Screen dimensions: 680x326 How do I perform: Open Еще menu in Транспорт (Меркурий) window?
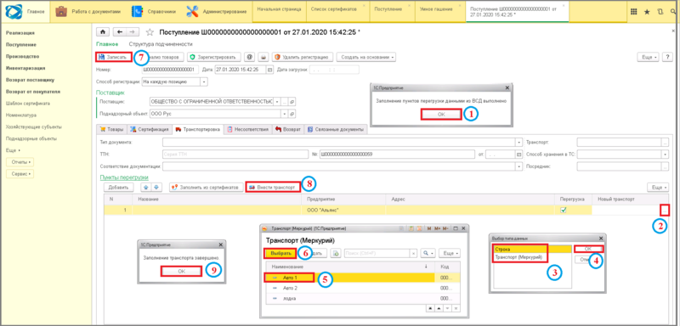[x=450, y=253]
